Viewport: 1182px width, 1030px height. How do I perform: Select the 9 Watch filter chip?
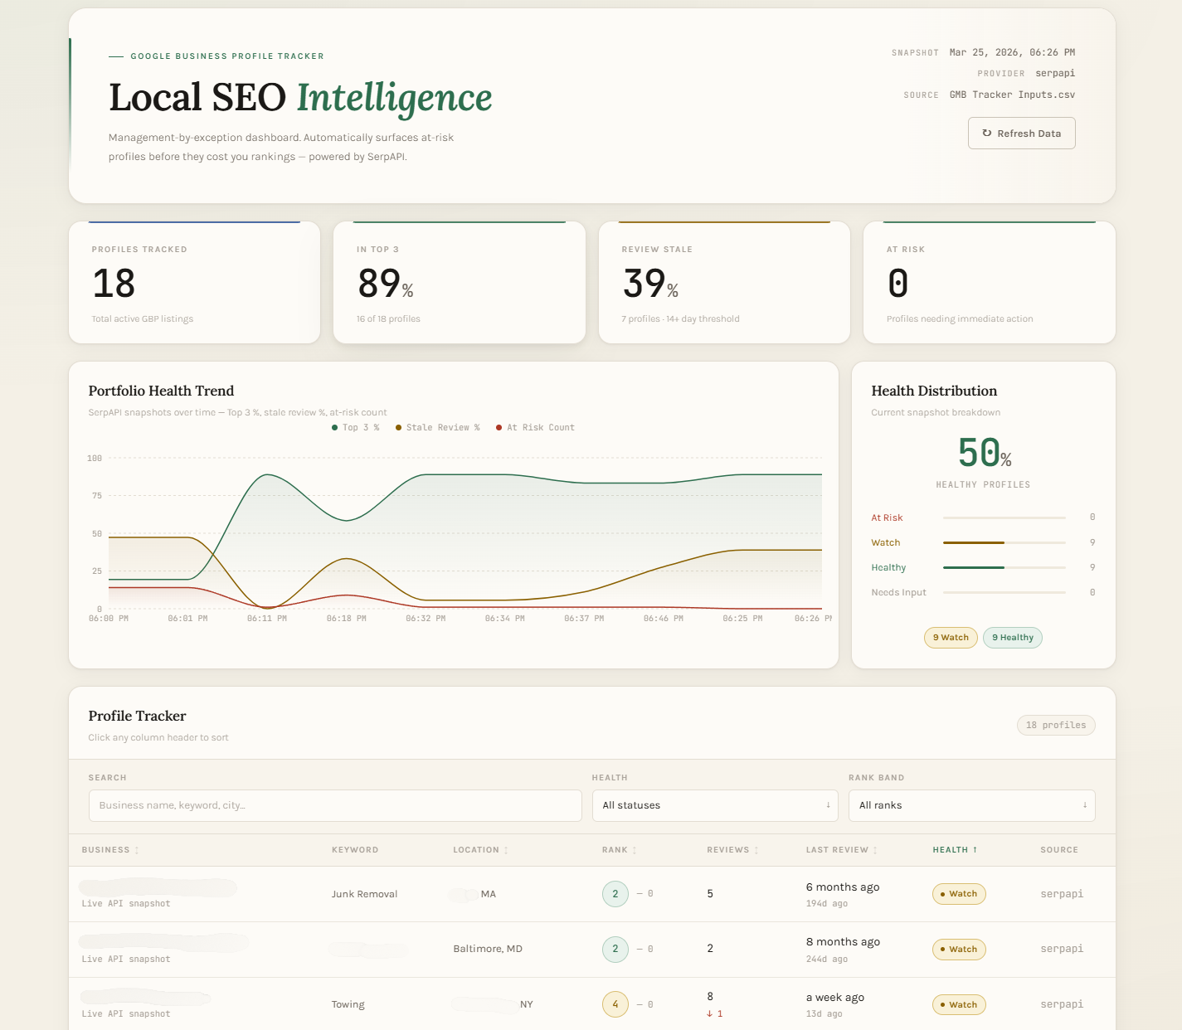(950, 637)
